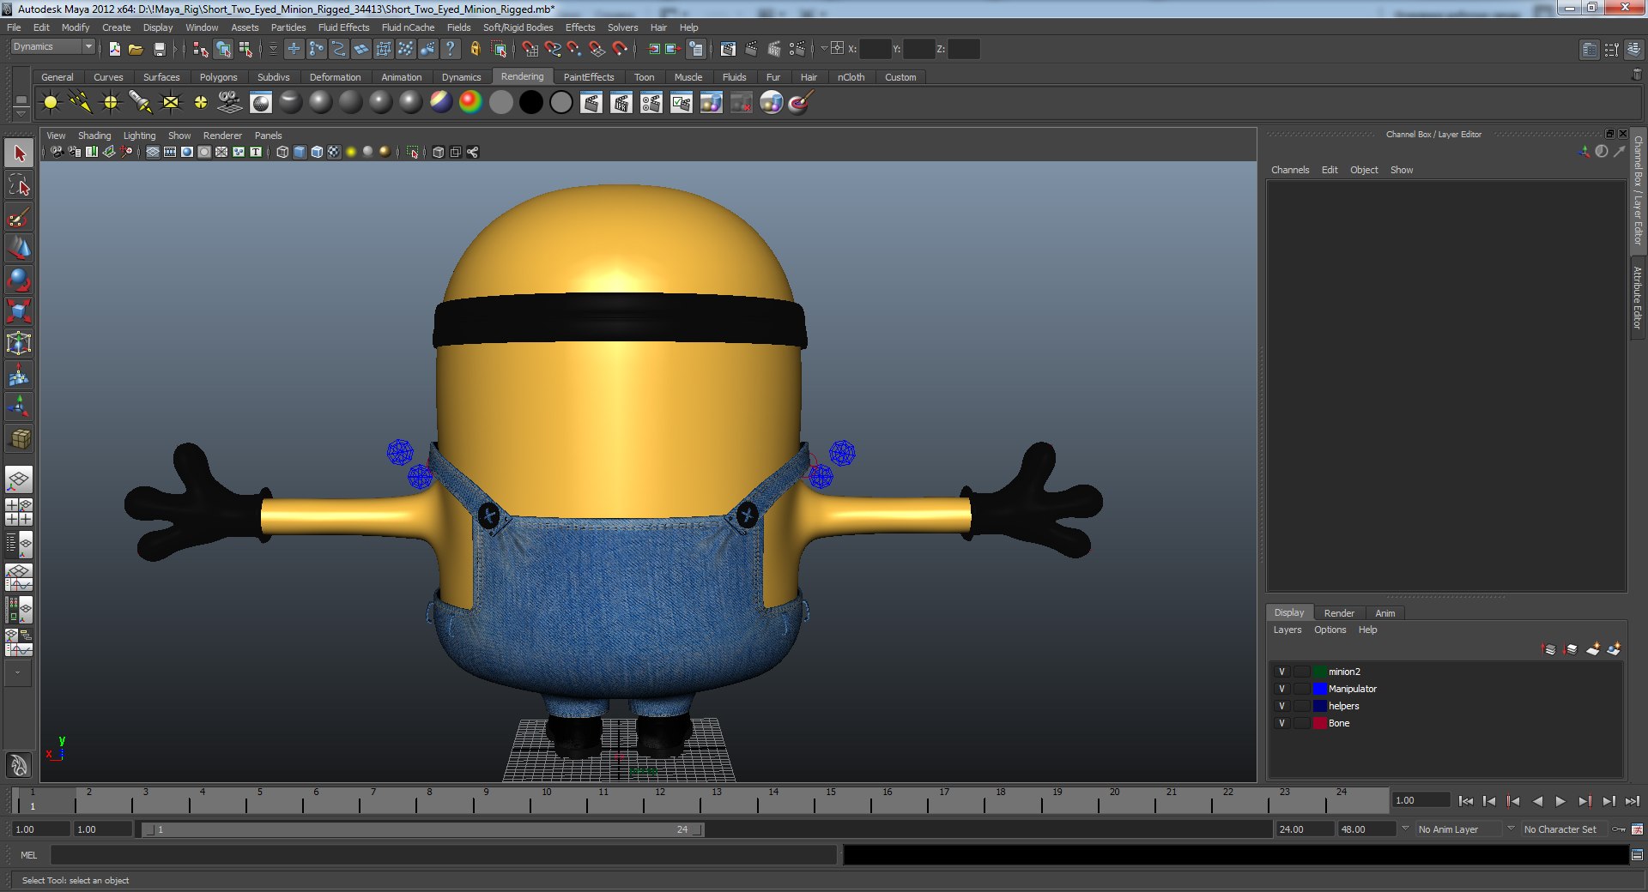Play animation forwards
This screenshot has height=892, width=1648.
[1560, 801]
